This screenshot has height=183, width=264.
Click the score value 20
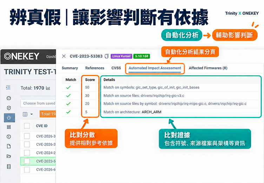click(87, 104)
